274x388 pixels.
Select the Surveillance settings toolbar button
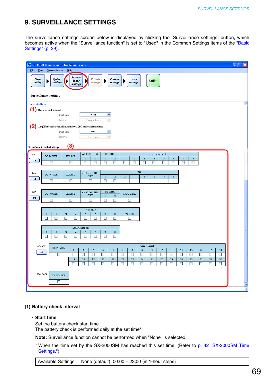pyautogui.click(x=76, y=81)
